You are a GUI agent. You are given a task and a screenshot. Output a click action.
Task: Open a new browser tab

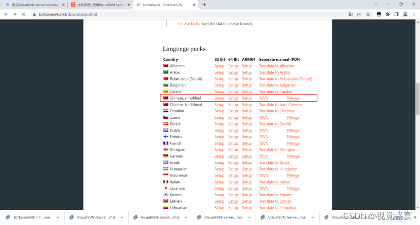click(x=204, y=5)
